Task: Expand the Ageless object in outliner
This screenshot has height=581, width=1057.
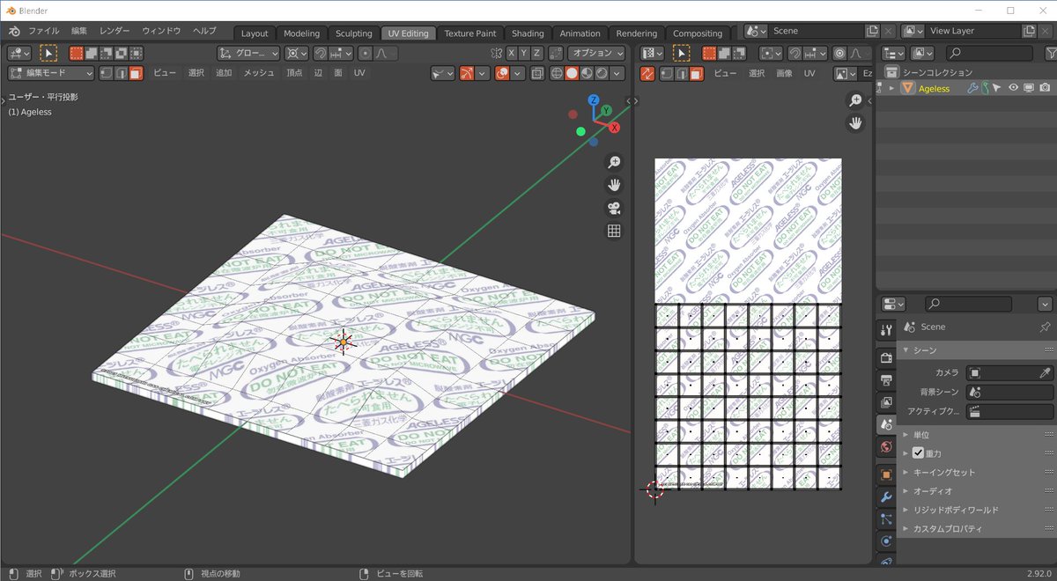Action: (891, 88)
